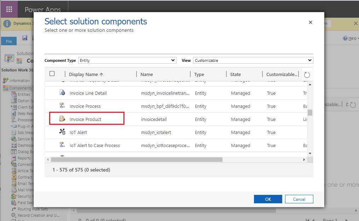Screen dimensions: 359x221
Task: Click the Web Resources icon in solution tree
Action: pos(14,114)
